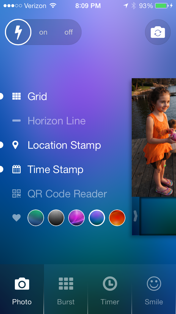Enable QR Code Reader
176x314 pixels.
(x=67, y=194)
